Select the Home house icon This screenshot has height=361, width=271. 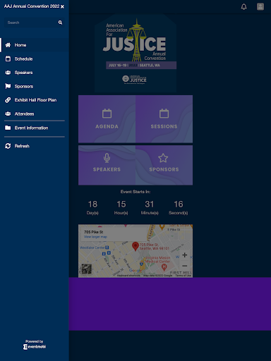click(8, 45)
